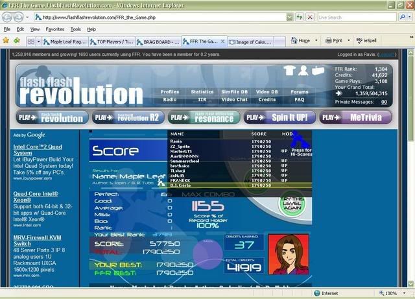Viewport: 415px width, 299px height.
Task: Click the stop loading icon
Action: coord(310,18)
